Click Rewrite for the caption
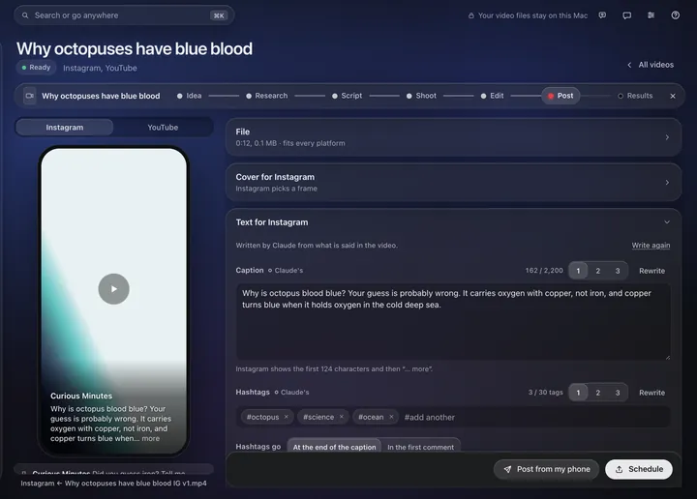697x499 pixels. coord(652,271)
